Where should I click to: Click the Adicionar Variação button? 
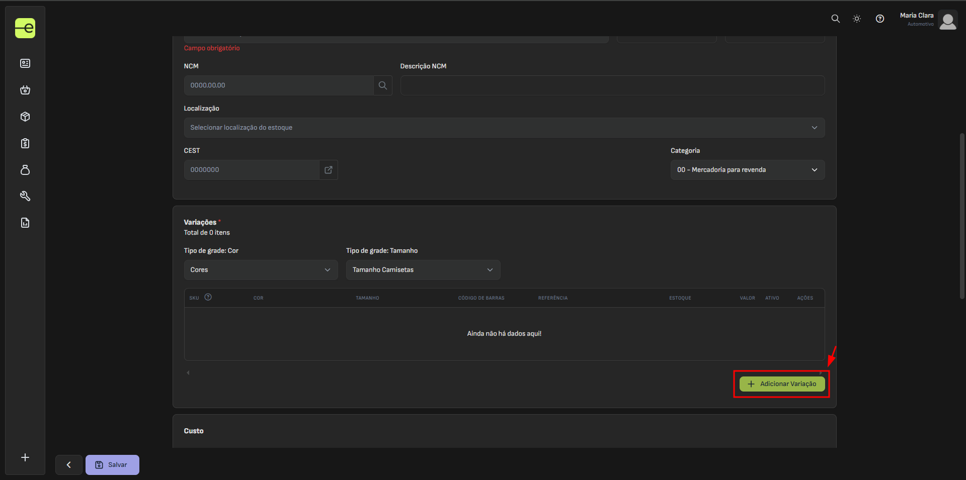pyautogui.click(x=782, y=384)
